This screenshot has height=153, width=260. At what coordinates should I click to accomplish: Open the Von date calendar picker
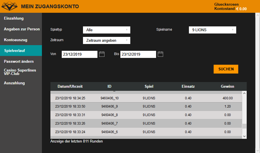tap(102, 54)
